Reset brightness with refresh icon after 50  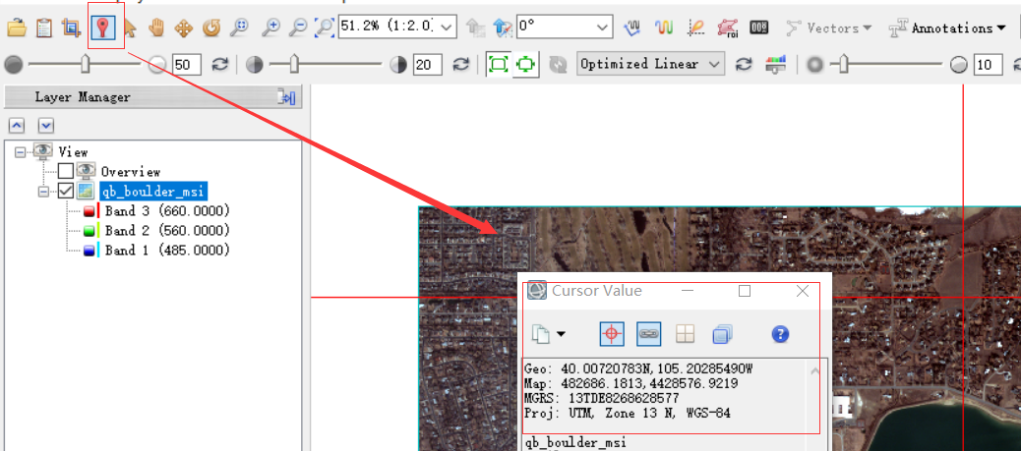[x=220, y=65]
